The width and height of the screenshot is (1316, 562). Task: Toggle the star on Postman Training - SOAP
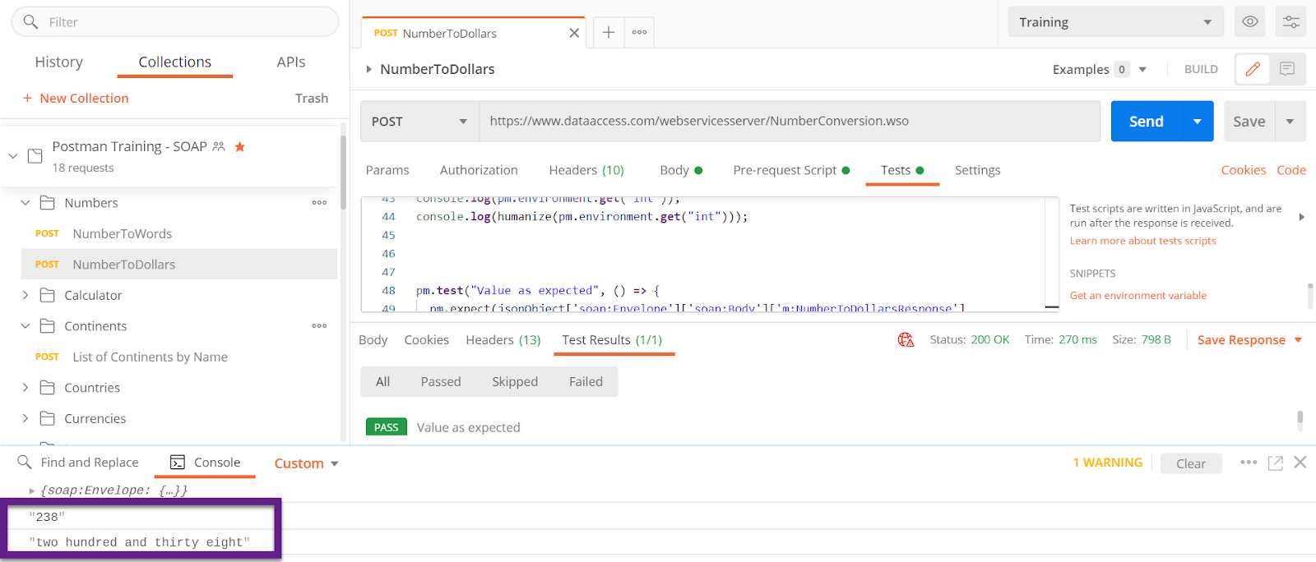(240, 146)
